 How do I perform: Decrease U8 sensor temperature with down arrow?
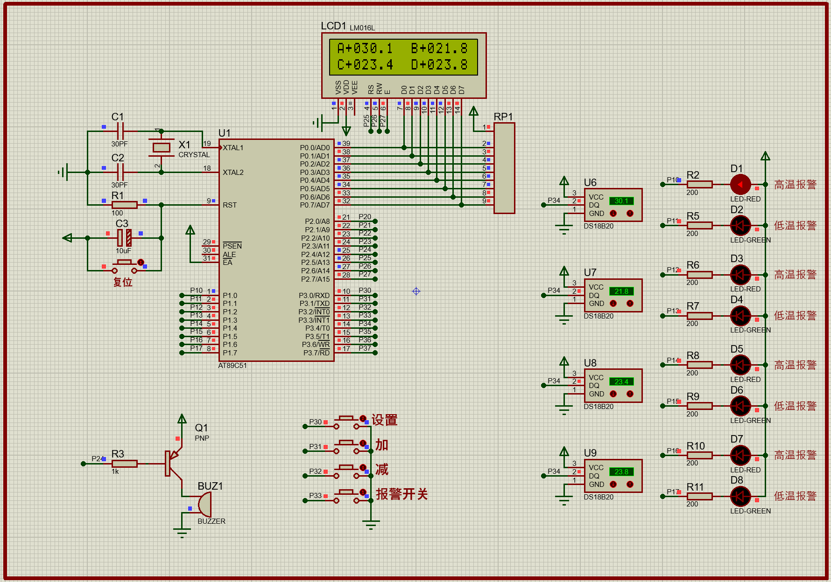point(613,394)
